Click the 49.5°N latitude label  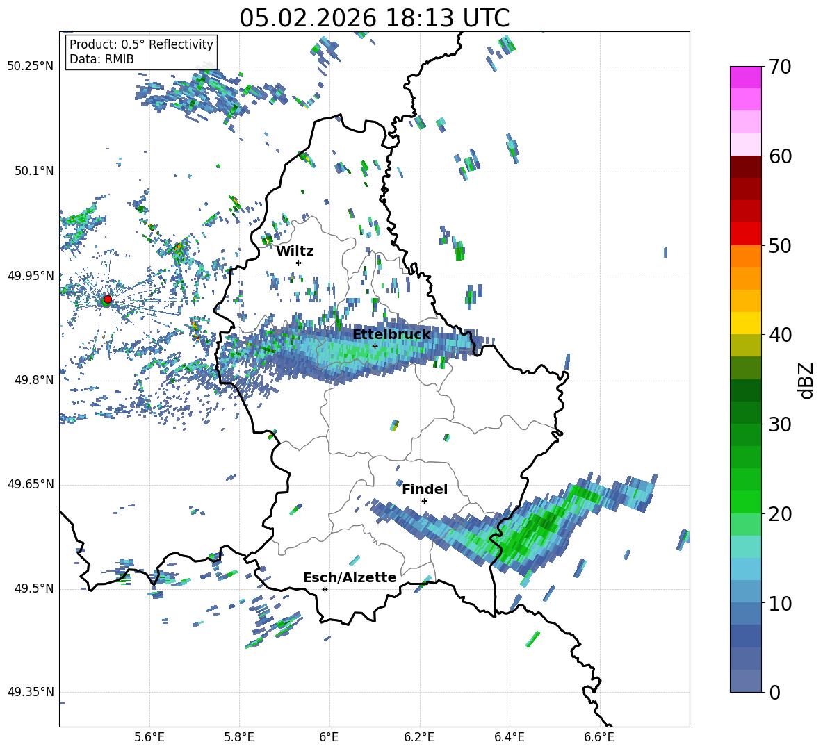tap(34, 588)
